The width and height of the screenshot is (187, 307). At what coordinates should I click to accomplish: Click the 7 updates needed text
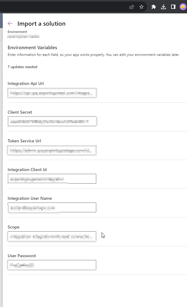tap(22, 67)
